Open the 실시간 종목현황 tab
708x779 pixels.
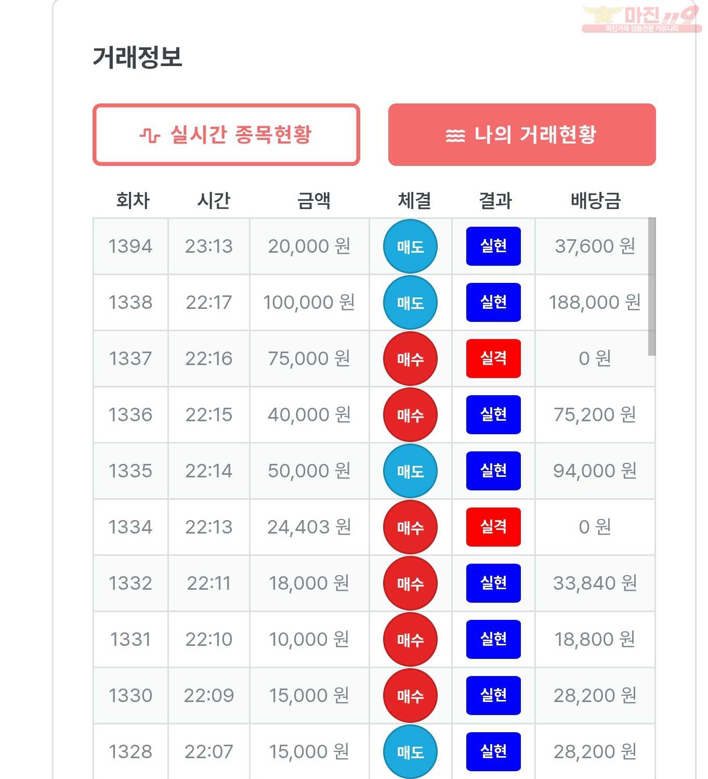pos(226,135)
